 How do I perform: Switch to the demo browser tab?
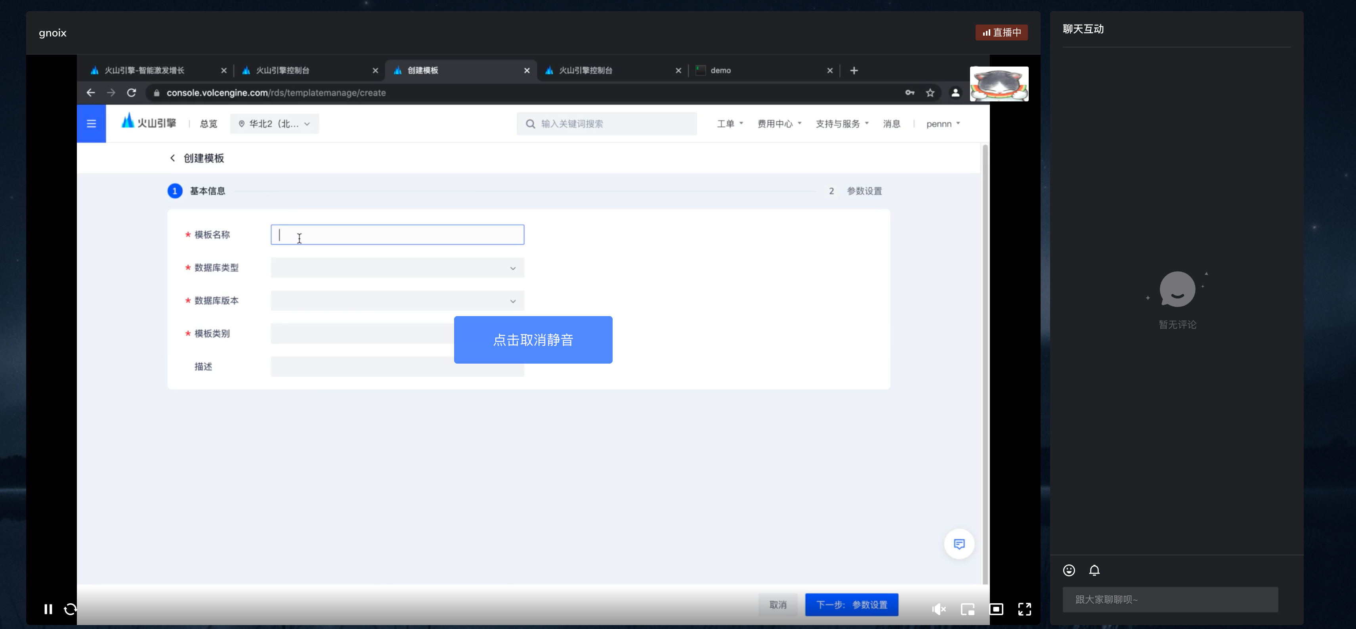pos(763,70)
